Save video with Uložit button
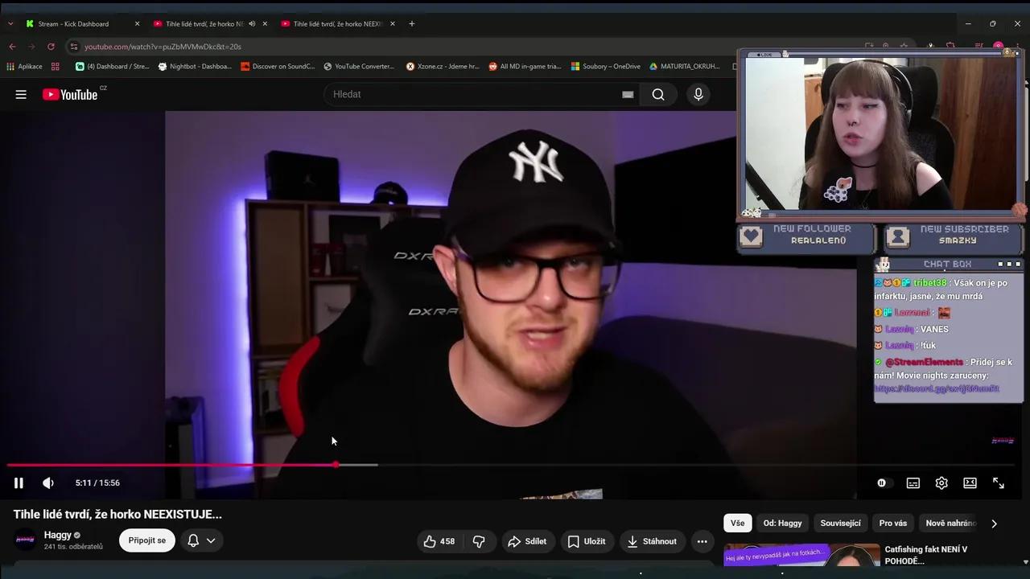This screenshot has height=579, width=1030. click(x=587, y=541)
